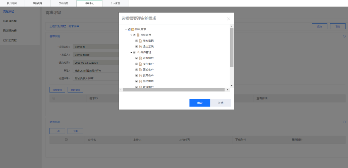Click the document icon next to 潜在客户

[x=140, y=64]
